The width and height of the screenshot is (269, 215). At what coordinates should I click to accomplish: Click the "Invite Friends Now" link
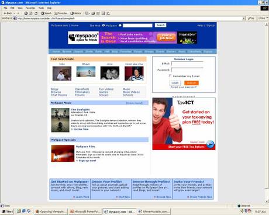click(x=201, y=197)
